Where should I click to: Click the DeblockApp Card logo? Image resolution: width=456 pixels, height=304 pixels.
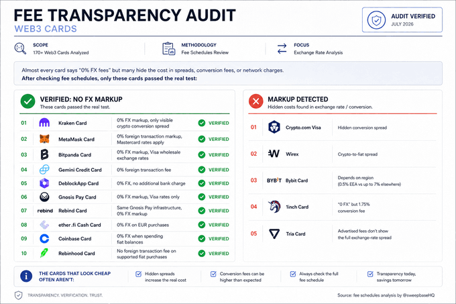click(44, 183)
